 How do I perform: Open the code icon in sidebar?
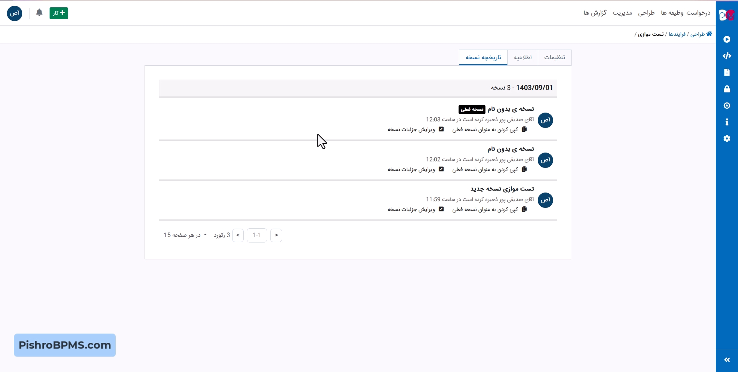coord(726,56)
